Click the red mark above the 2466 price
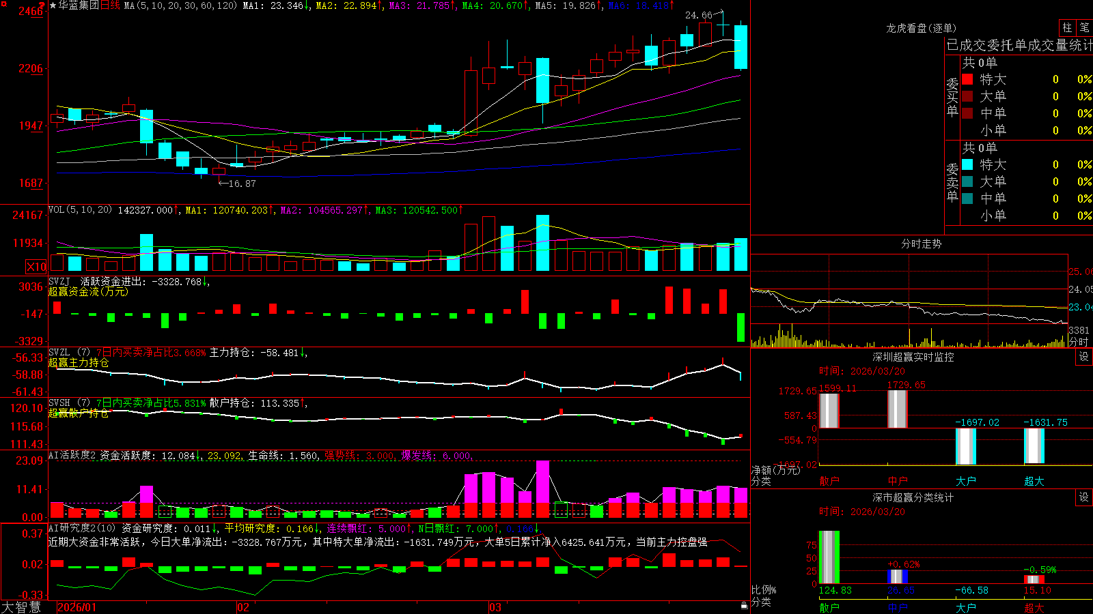 pos(42,5)
